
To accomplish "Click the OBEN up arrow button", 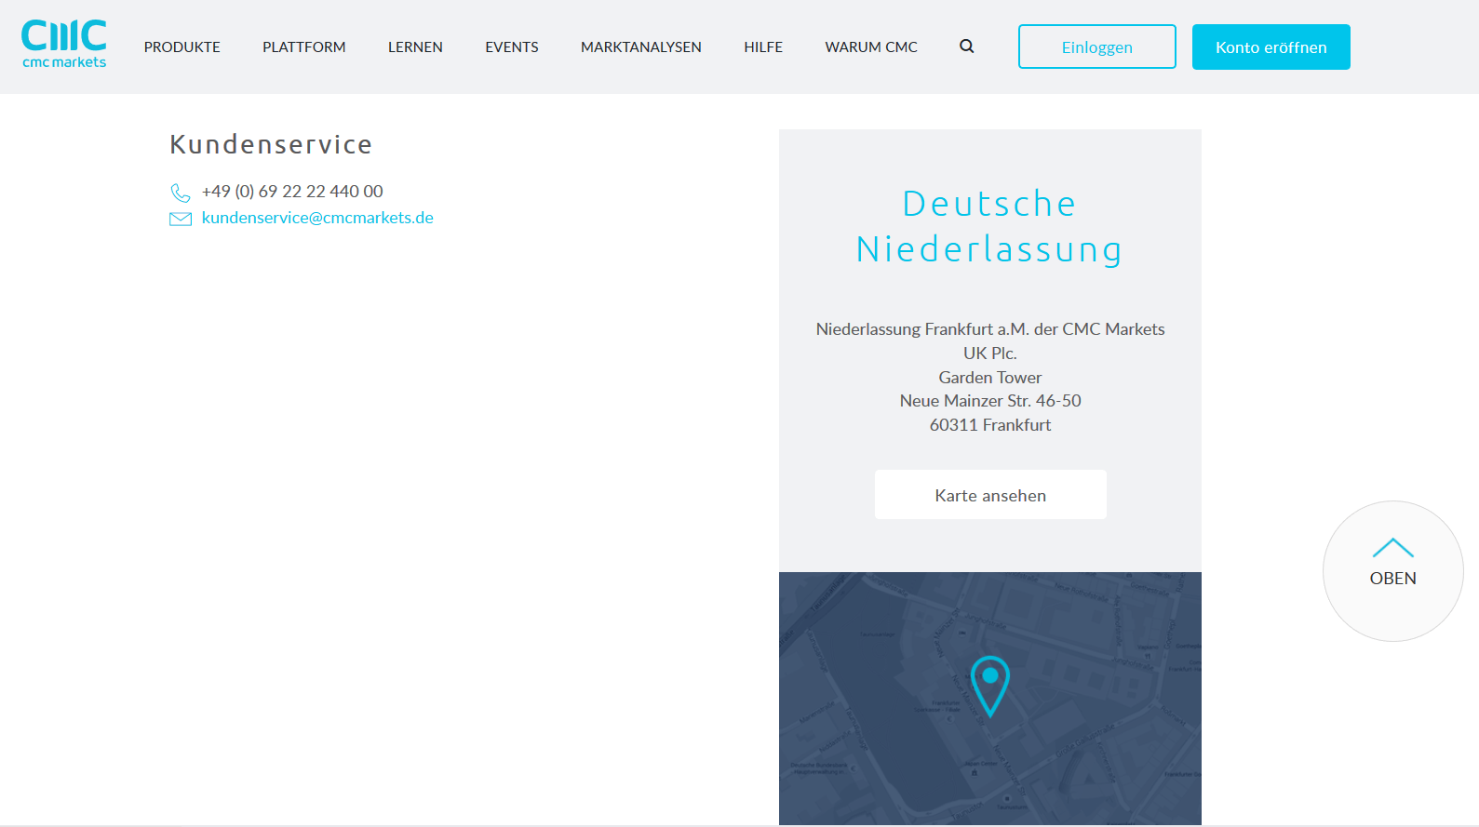I will pos(1392,571).
